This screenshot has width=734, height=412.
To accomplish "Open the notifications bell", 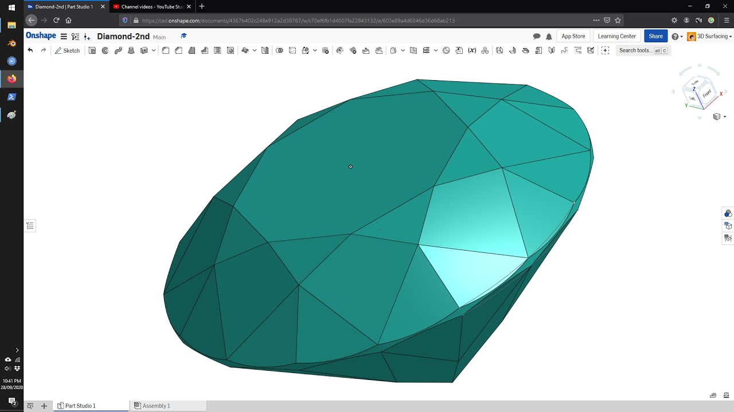I will pos(549,36).
